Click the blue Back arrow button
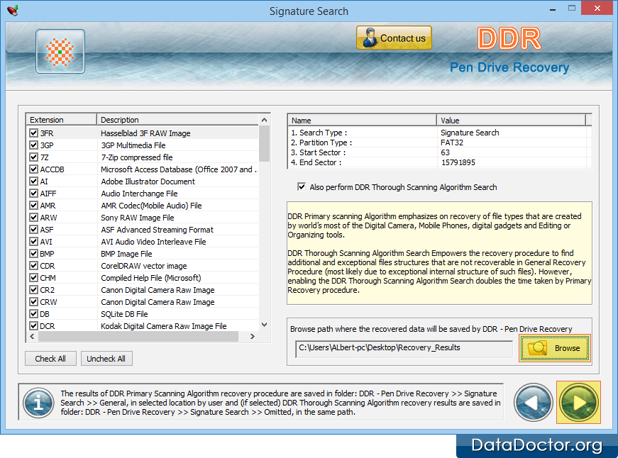The height and width of the screenshot is (458, 618). pos(534,403)
